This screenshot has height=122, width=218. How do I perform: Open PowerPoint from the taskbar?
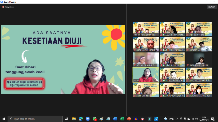[x=129, y=119]
